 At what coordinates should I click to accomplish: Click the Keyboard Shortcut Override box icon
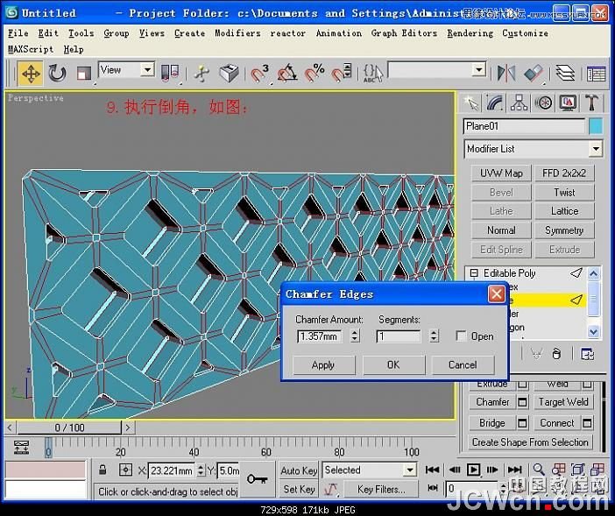click(229, 74)
